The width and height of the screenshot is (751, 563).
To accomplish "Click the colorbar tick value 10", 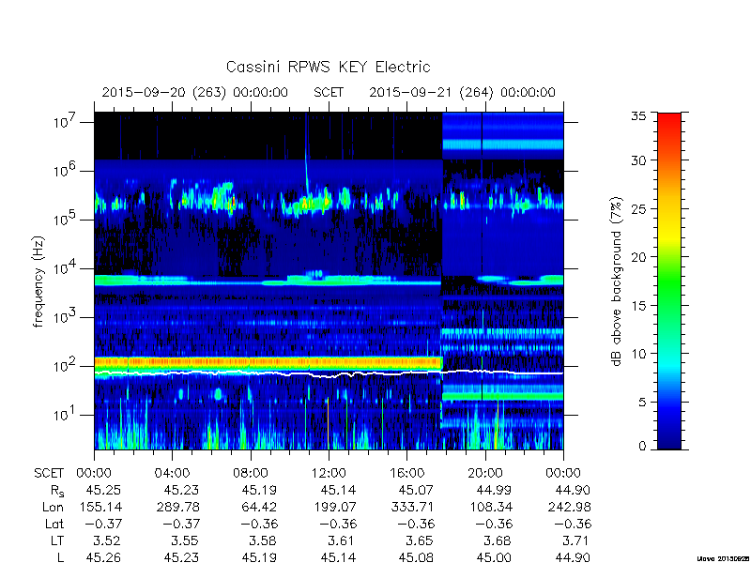I will (x=639, y=354).
